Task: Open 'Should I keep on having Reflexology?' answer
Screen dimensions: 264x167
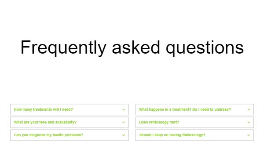Action: pos(194,135)
